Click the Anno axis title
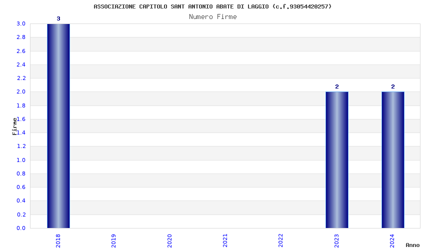Image resolution: width=425 pixels, height=250 pixels. [412, 245]
